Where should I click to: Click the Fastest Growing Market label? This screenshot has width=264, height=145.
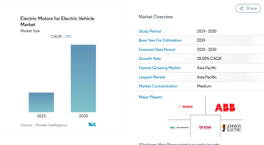pos(159,68)
